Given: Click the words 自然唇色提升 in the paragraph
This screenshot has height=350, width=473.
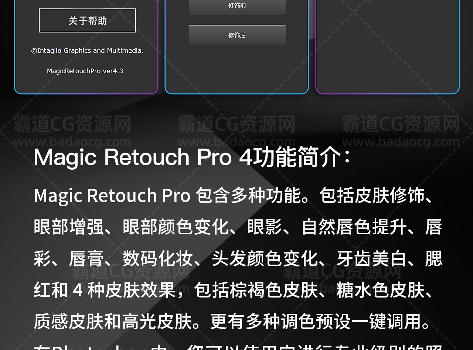Looking at the screenshot, I should [x=355, y=227].
